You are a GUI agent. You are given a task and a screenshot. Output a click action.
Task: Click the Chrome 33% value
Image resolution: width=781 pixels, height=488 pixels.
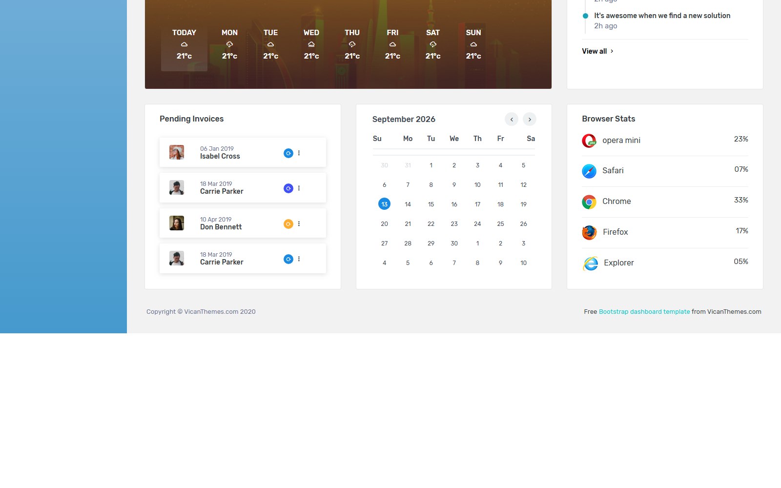[741, 200]
